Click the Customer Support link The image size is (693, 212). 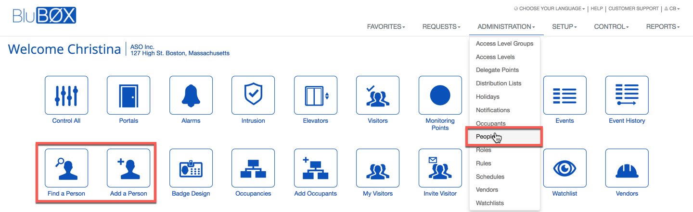[x=633, y=9]
